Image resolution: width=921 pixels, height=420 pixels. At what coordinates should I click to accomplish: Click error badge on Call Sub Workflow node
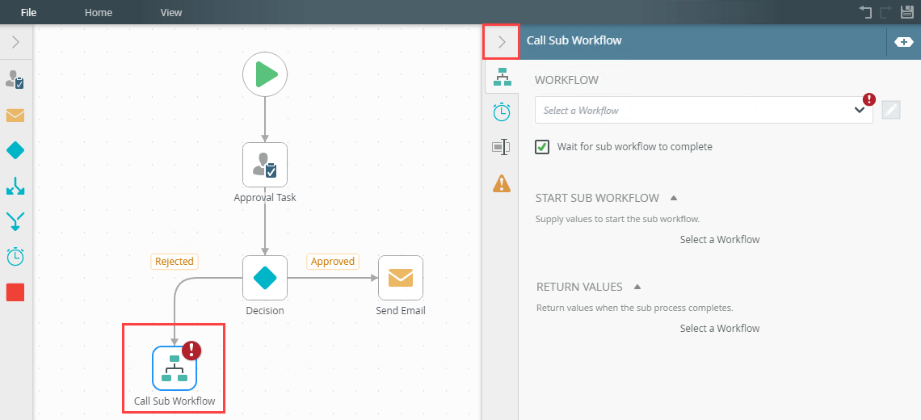191,351
